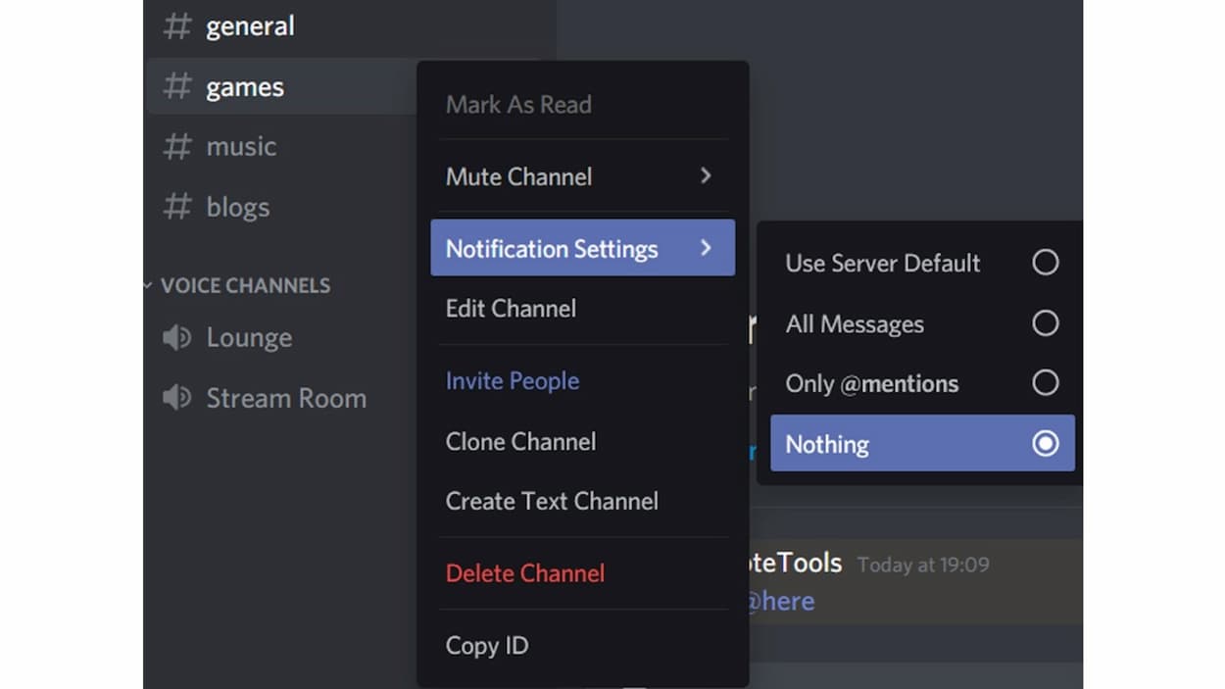
Task: Select Only @mentions notification radio button
Action: (1045, 383)
